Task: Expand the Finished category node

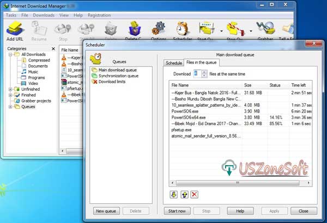Action: (10, 95)
